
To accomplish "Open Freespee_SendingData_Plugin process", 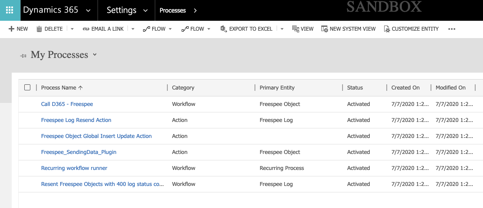I will coord(78,152).
